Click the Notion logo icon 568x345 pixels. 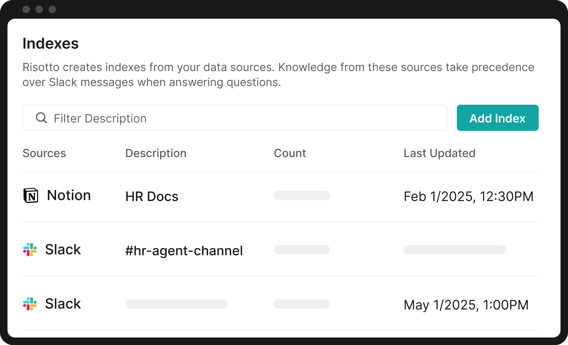[31, 195]
